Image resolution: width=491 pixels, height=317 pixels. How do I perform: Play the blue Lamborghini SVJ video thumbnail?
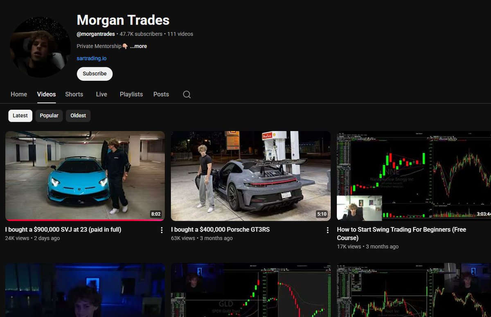tap(85, 176)
